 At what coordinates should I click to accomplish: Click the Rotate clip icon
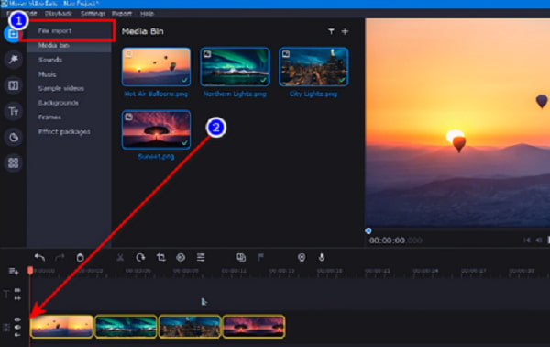[140, 257]
